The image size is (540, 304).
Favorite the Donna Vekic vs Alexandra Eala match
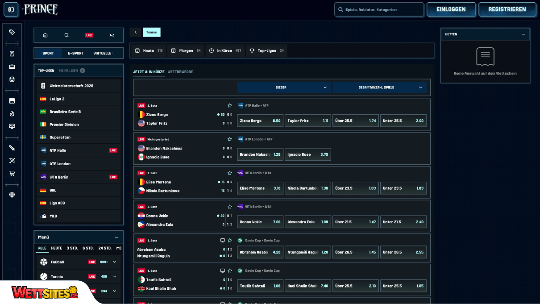click(x=230, y=207)
